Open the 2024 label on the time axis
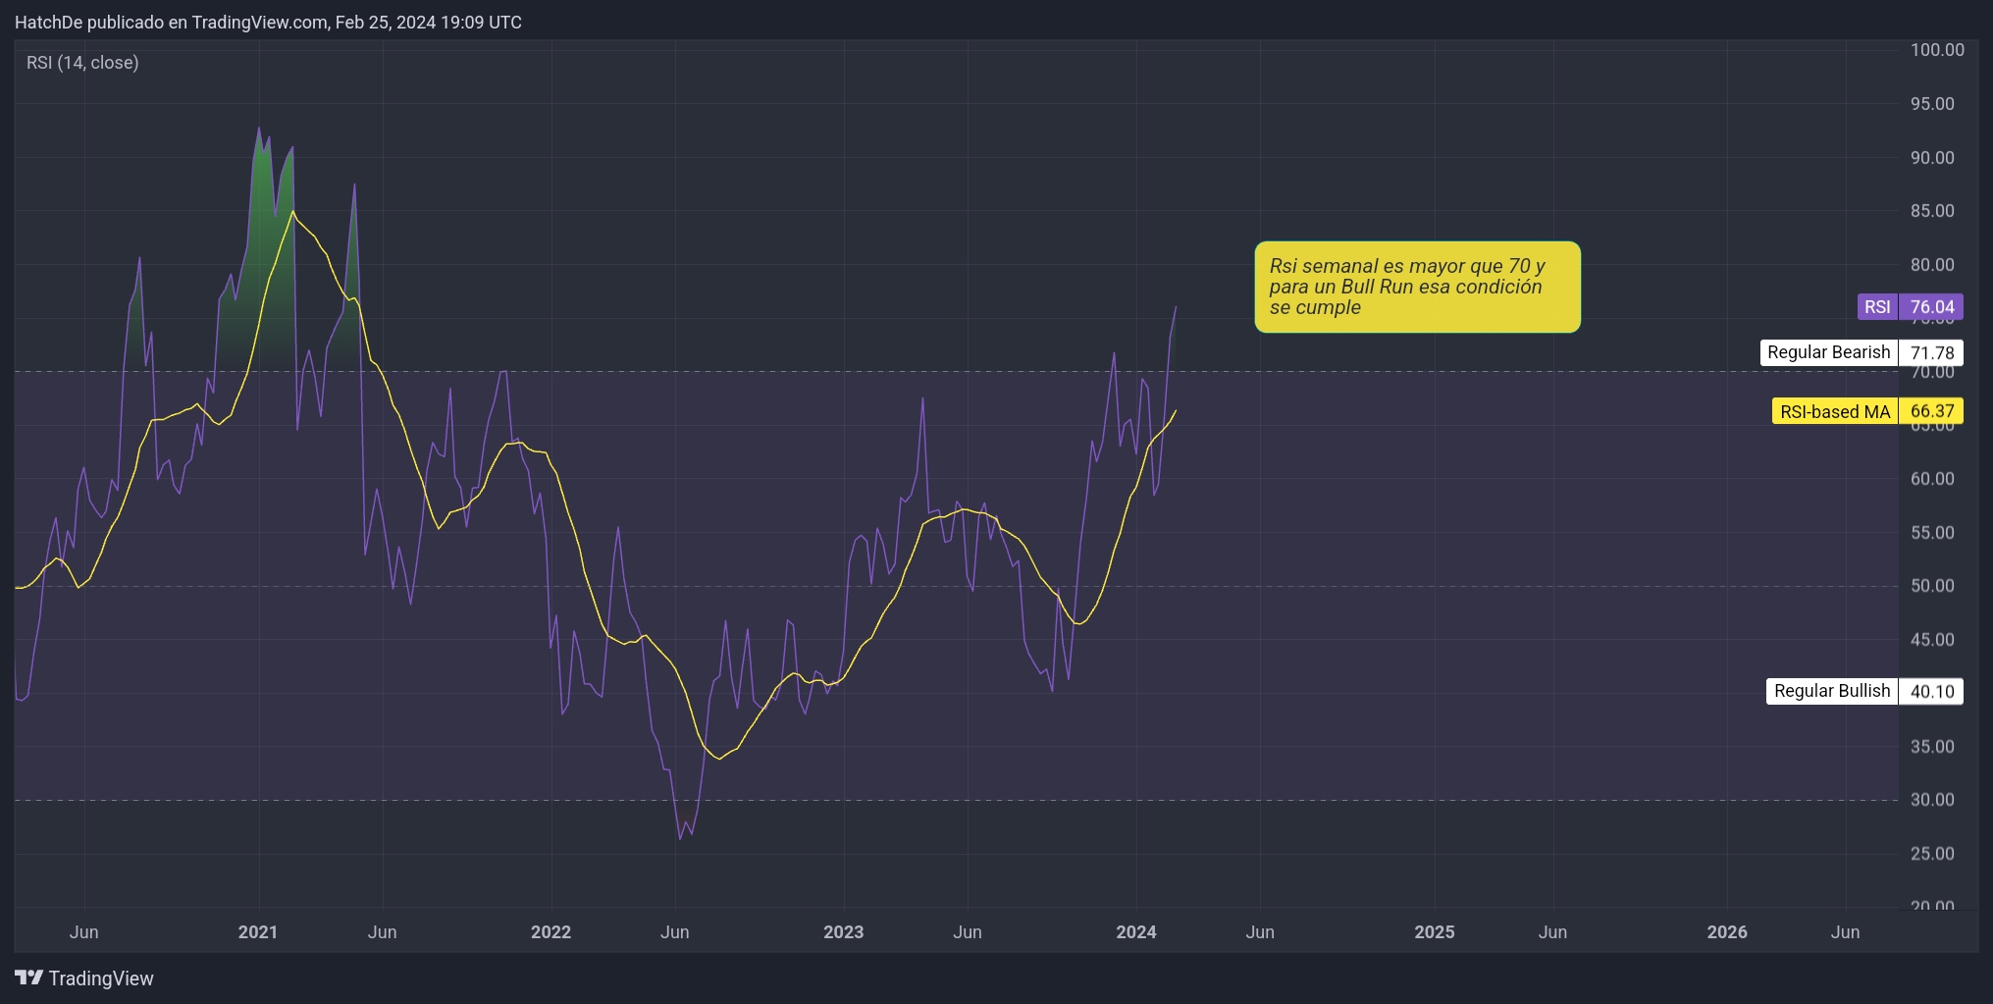This screenshot has height=1004, width=1993. pos(1136,931)
